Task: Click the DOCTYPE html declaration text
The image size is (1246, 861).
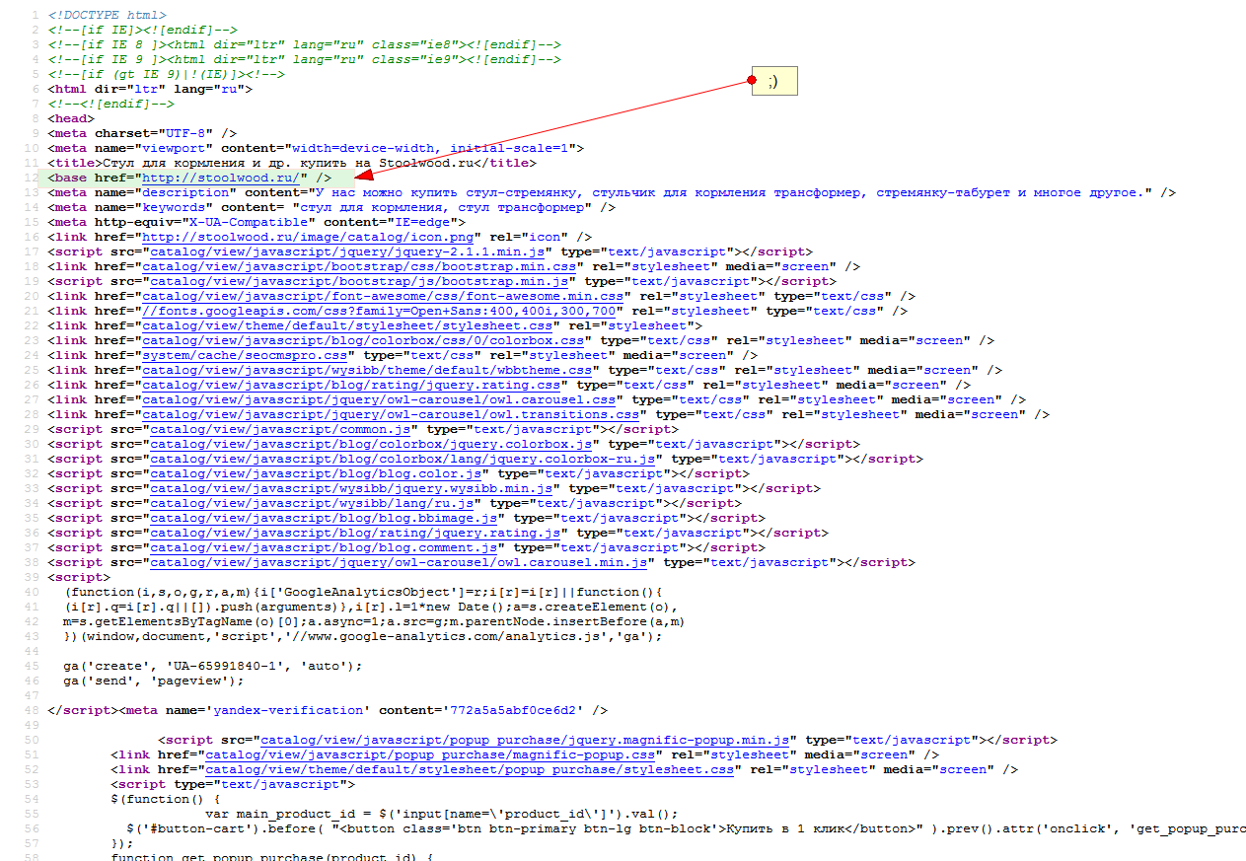Action: point(107,15)
